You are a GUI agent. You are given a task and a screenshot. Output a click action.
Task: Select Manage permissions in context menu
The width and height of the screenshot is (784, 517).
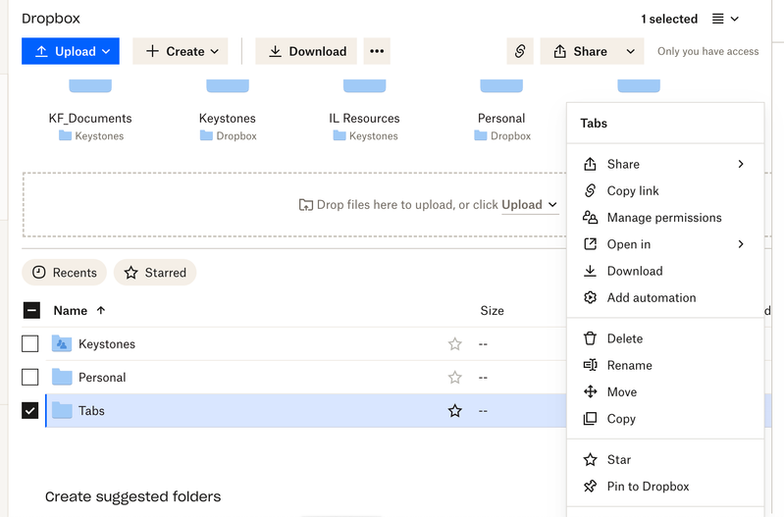(663, 218)
